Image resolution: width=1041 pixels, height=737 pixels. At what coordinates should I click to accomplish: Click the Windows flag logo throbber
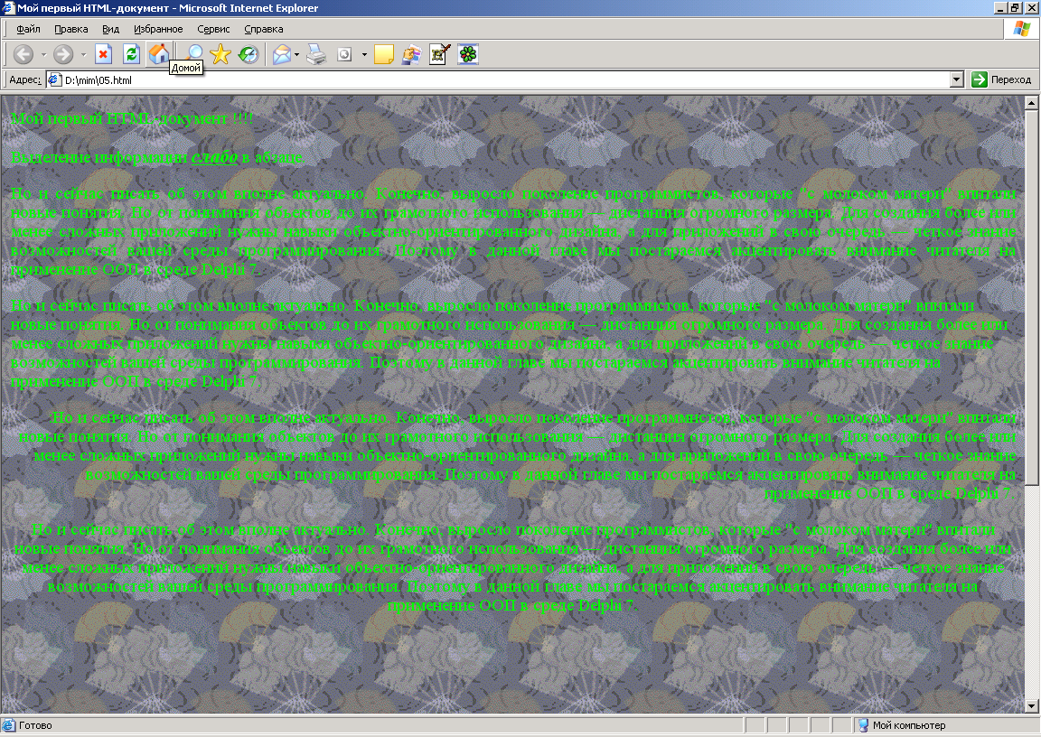[1022, 29]
